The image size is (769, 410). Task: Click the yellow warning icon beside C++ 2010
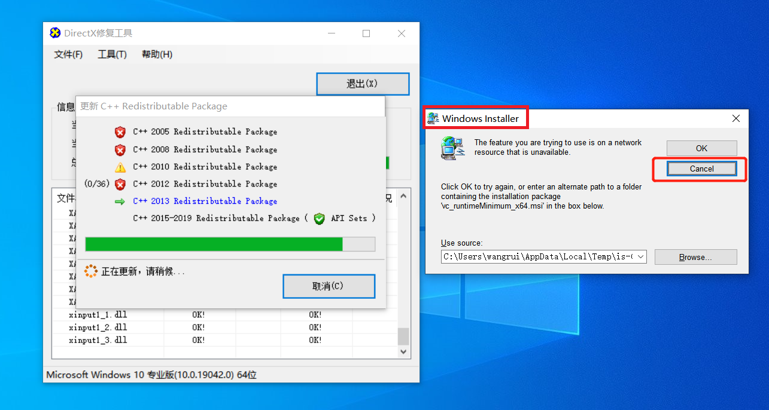pos(120,167)
